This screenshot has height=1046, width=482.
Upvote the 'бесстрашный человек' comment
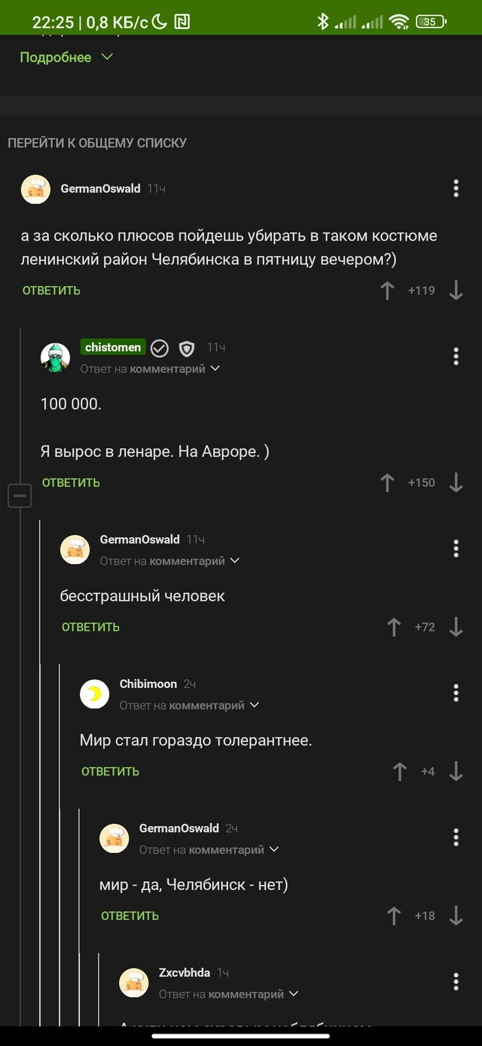click(x=394, y=627)
